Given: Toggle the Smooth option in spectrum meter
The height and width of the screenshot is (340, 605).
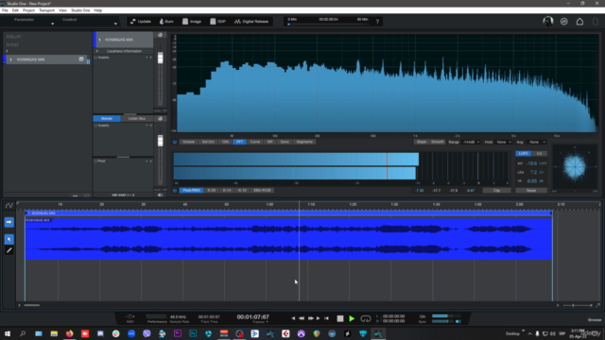Looking at the screenshot, I should 437,142.
